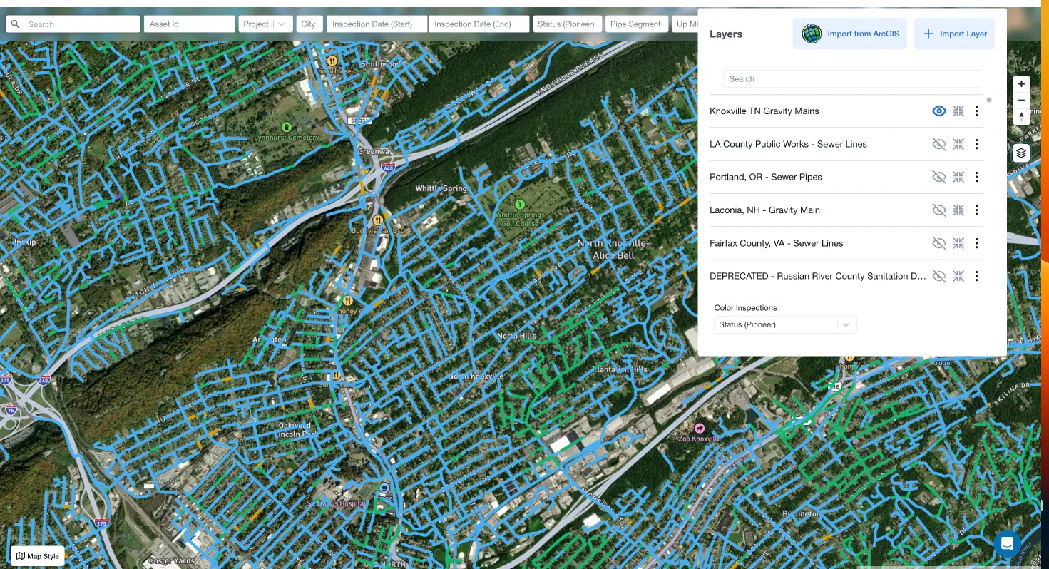Click the magnifier icon in Search box
This screenshot has height=569, width=1049.
[x=16, y=24]
